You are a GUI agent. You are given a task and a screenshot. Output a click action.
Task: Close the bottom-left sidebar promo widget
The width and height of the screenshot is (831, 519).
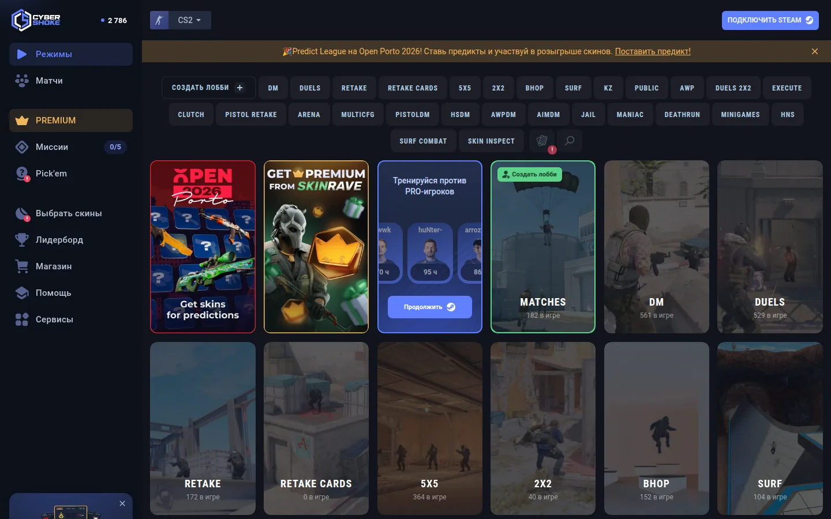click(x=122, y=503)
